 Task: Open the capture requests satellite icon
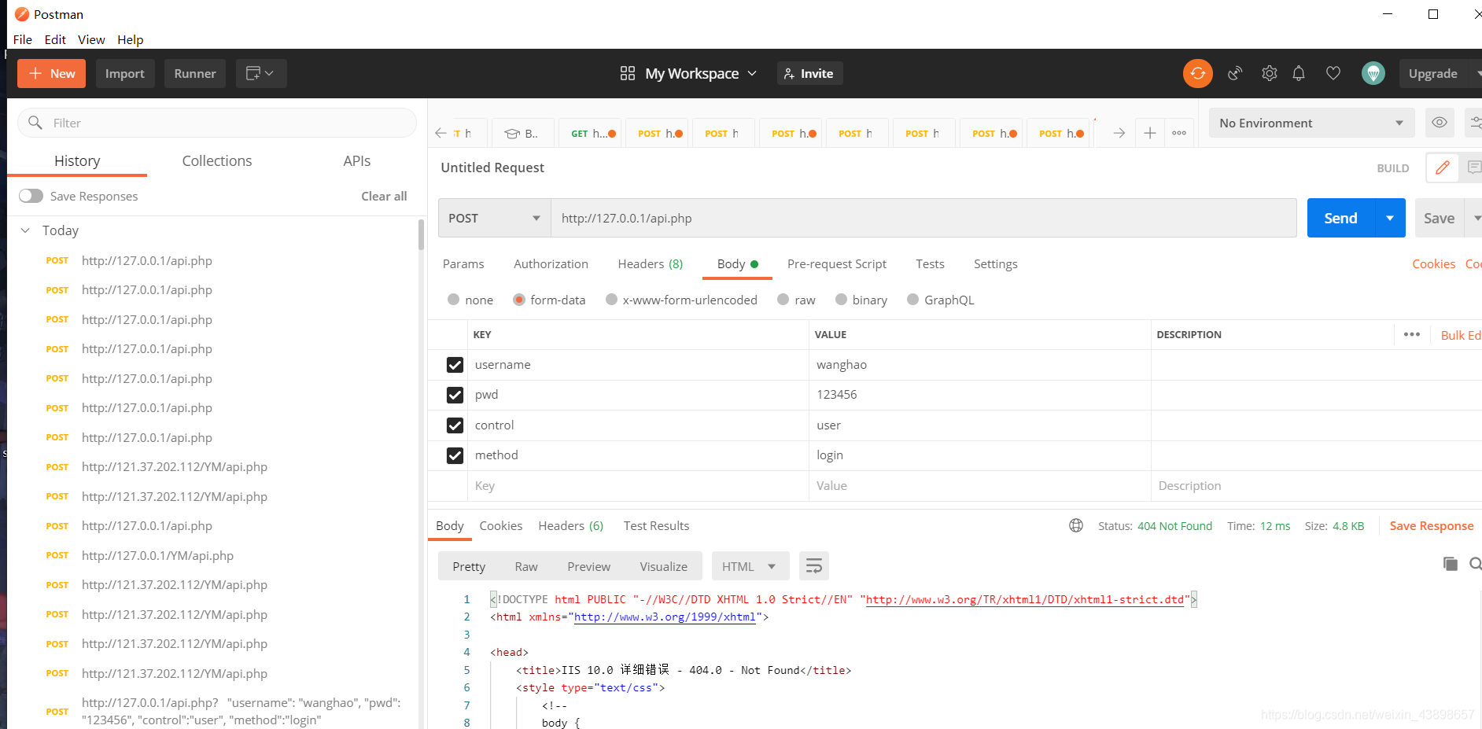coord(1235,73)
